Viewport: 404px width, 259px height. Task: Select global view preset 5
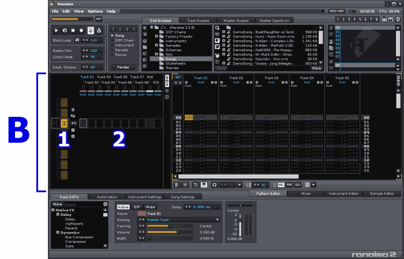pyautogui.click(x=360, y=19)
